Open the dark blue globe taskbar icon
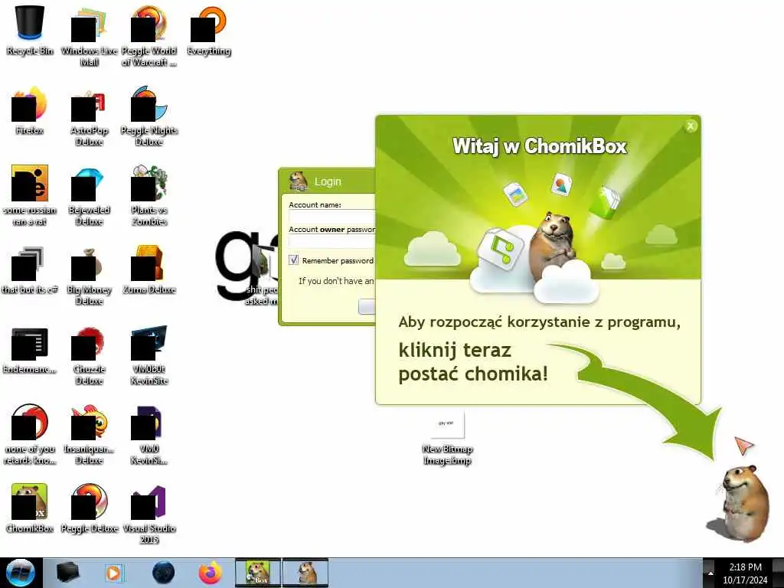This screenshot has width=784, height=588. point(164,573)
